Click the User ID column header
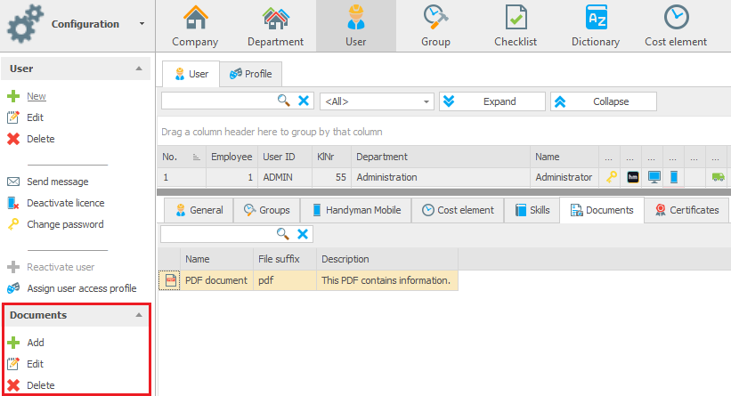 click(x=284, y=157)
